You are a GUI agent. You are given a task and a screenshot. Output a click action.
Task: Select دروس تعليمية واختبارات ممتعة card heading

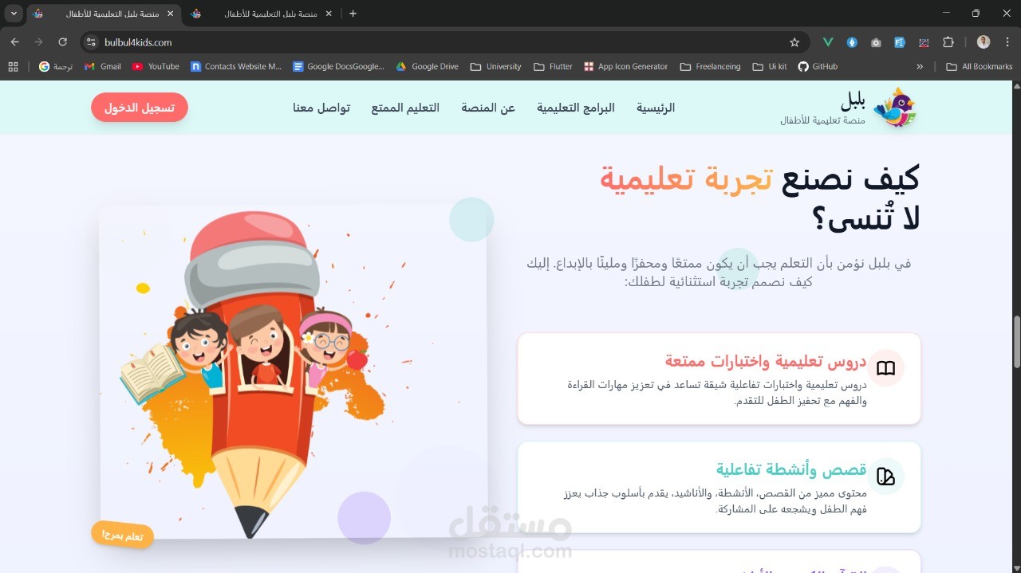point(765,362)
